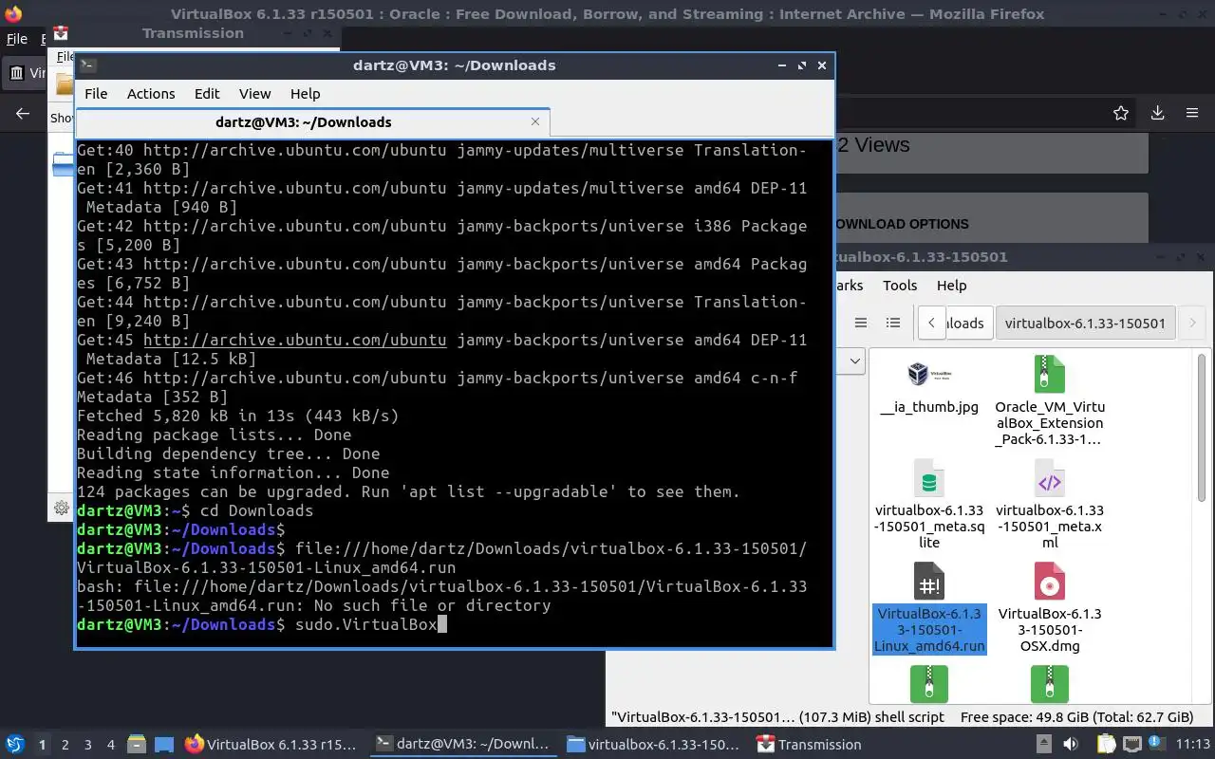
Task: Click the removable media eject tray icon
Action: 1043,745
